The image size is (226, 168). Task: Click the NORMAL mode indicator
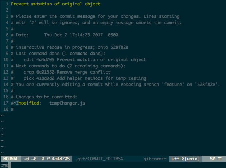pyautogui.click(x=11, y=159)
